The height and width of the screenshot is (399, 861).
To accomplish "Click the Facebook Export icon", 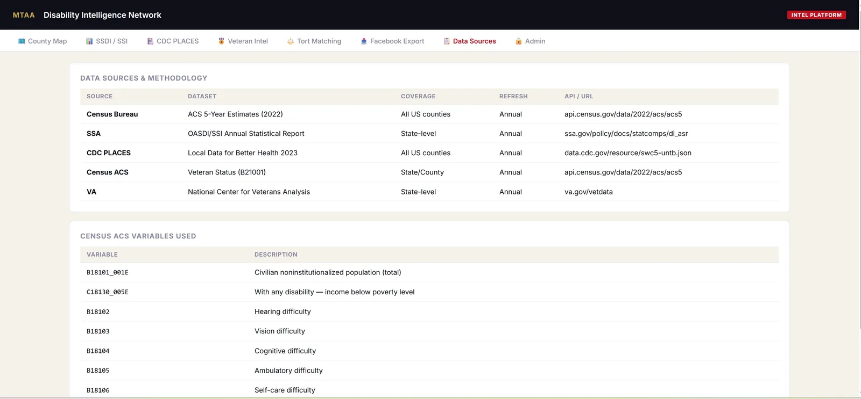I will (364, 41).
